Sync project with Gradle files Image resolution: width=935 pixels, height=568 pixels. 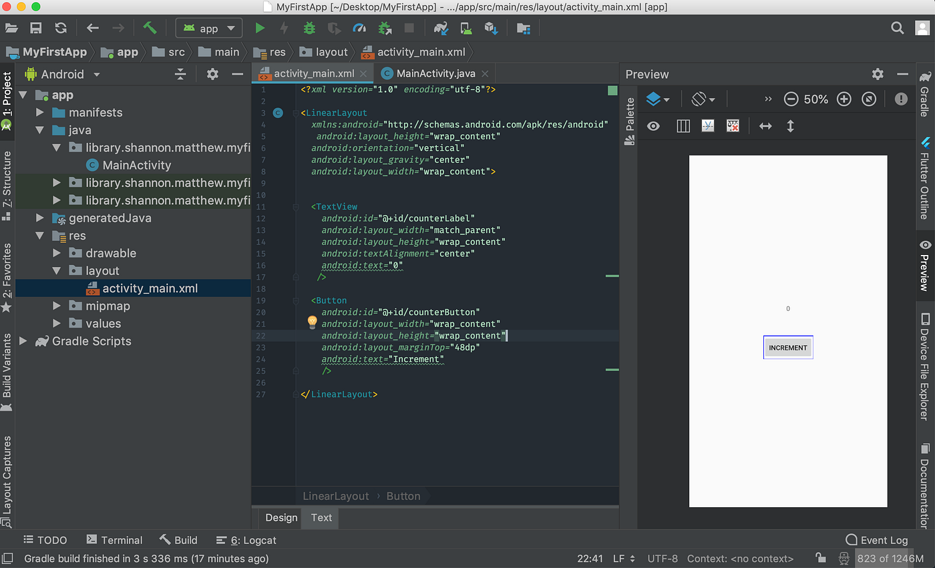pyautogui.click(x=441, y=28)
